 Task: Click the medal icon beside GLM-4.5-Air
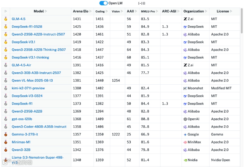coord(6,65)
